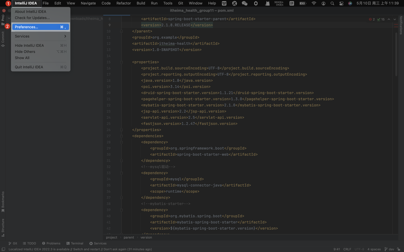Image resolution: width=404 pixels, height=252 pixels.
Task: Open the Terminal tool window
Action: tap(75, 243)
